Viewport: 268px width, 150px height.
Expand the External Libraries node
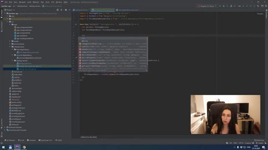point(5,127)
